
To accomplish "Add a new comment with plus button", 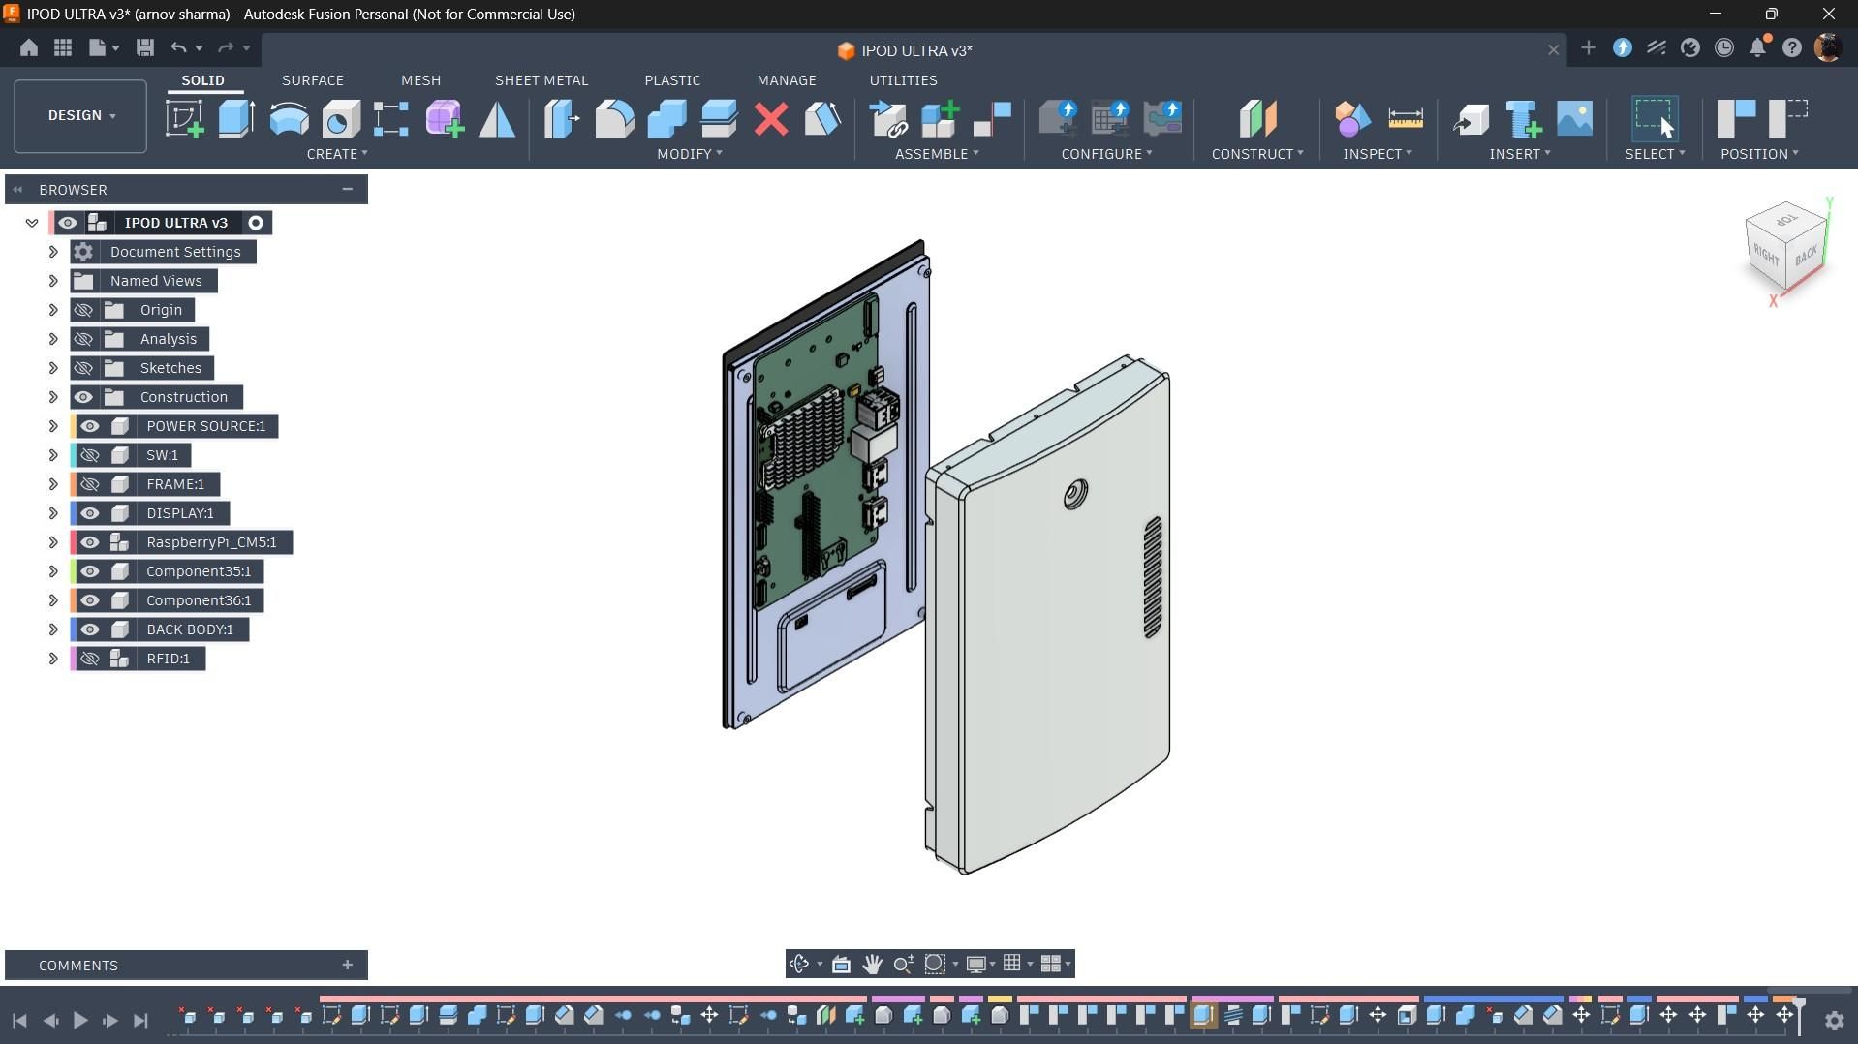I will [348, 965].
